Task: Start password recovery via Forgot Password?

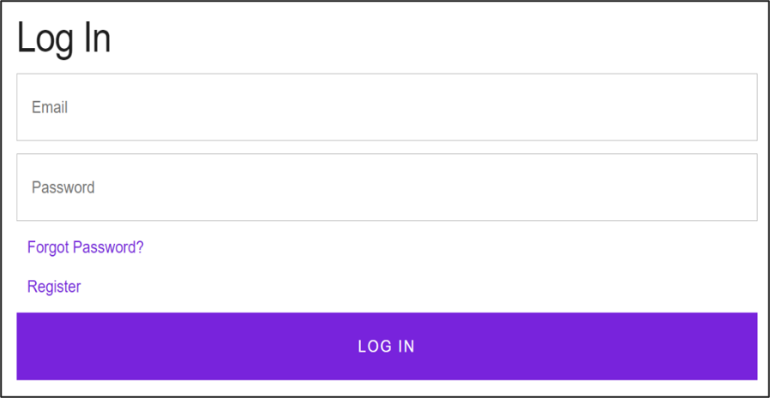Action: pyautogui.click(x=86, y=247)
